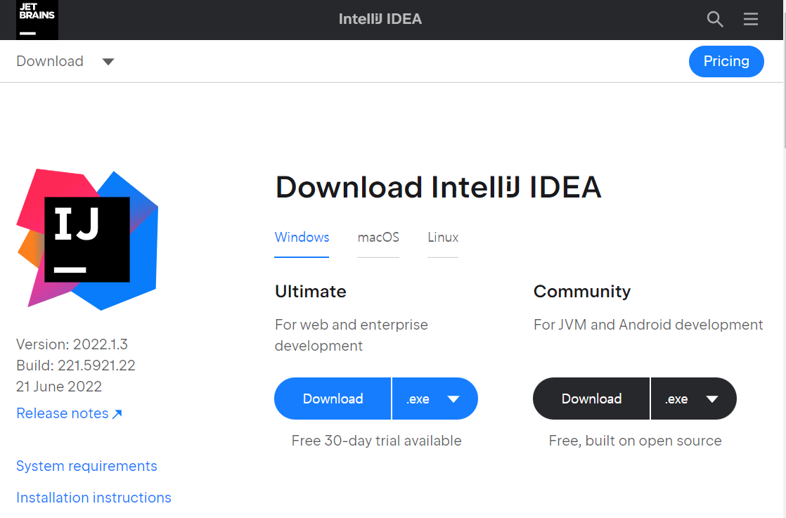Open the search magnifier icon
The width and height of the screenshot is (786, 518).
pos(715,20)
